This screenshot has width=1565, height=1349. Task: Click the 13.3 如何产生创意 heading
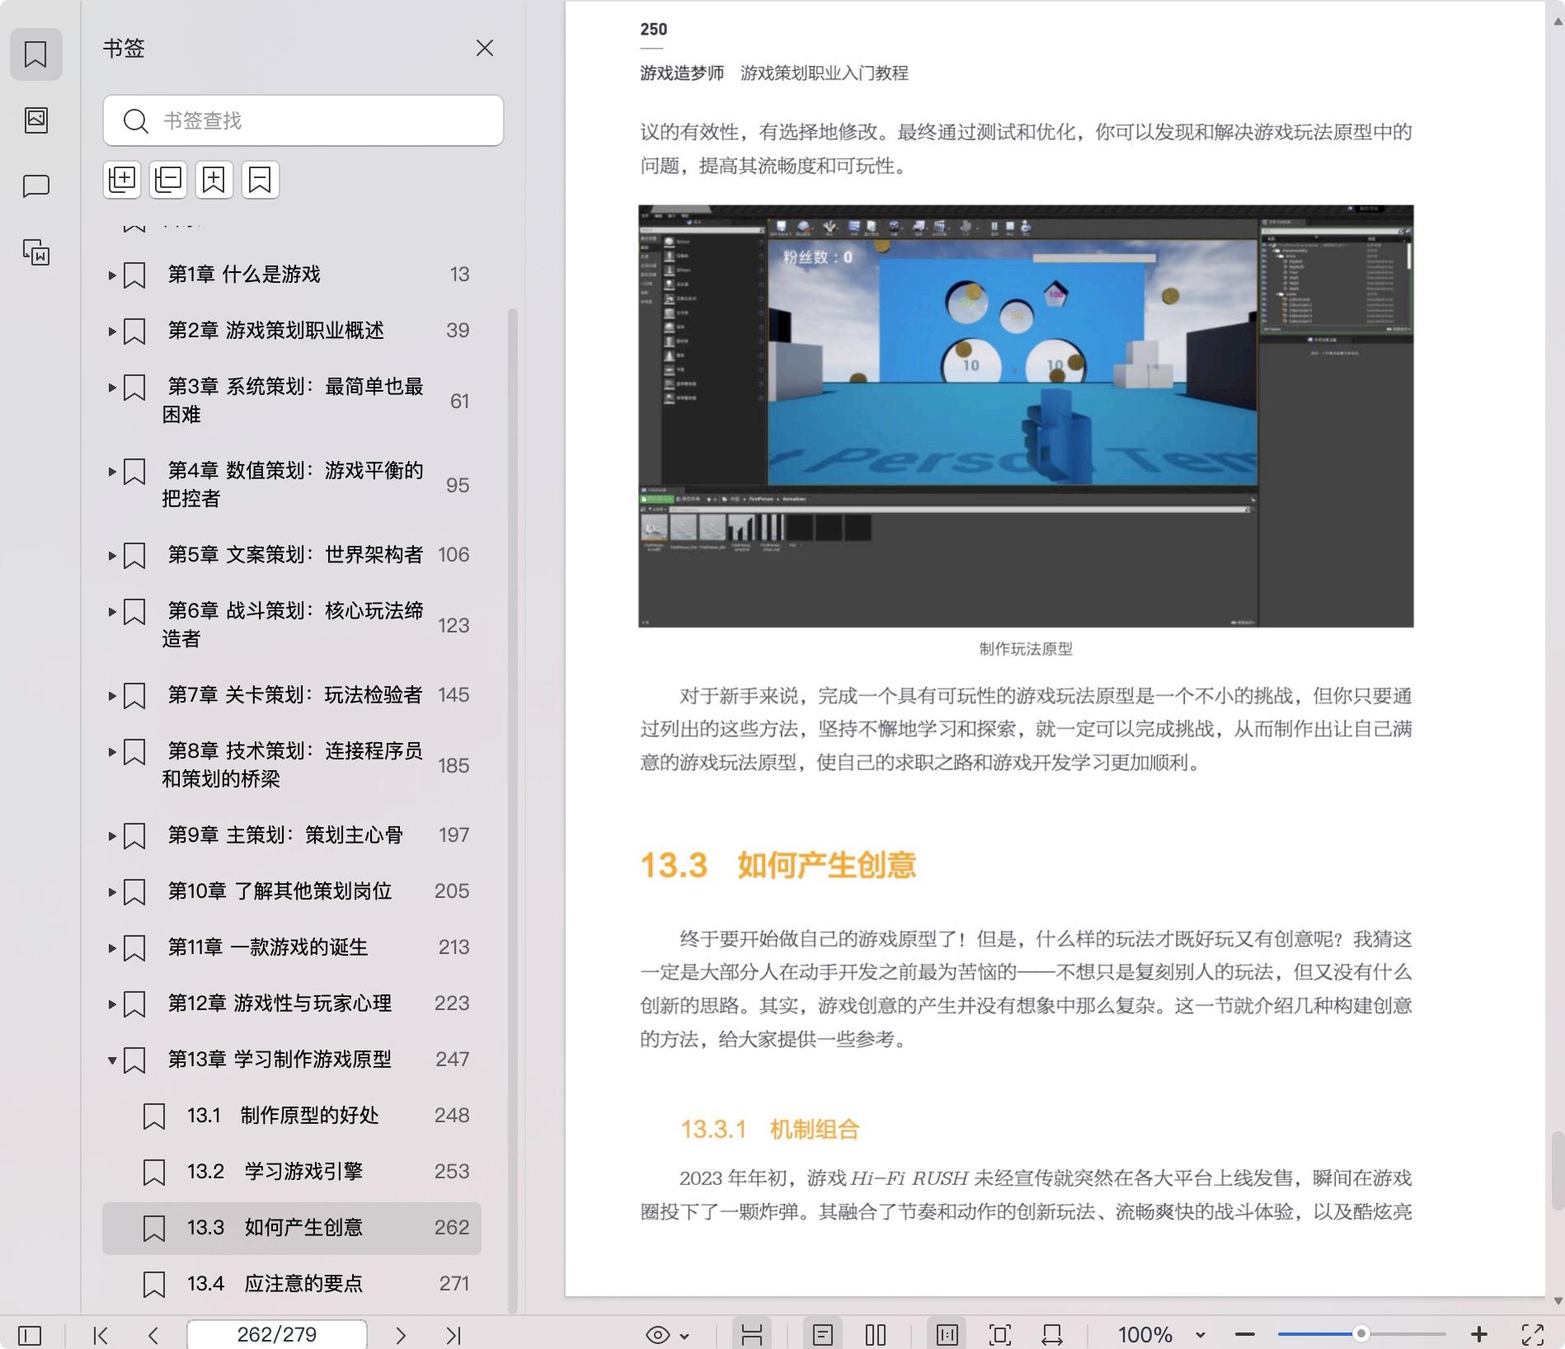pyautogui.click(x=778, y=865)
